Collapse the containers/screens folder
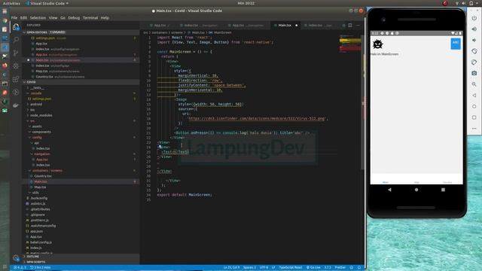 47,171
